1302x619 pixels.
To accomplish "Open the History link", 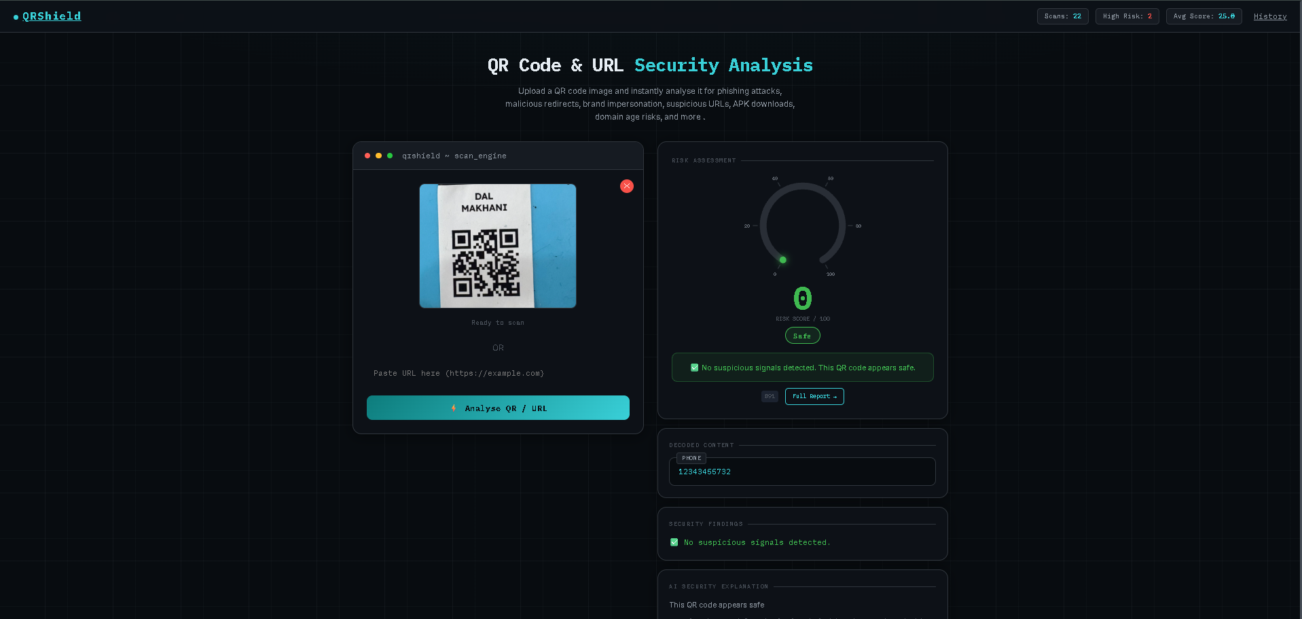I will pyautogui.click(x=1270, y=16).
